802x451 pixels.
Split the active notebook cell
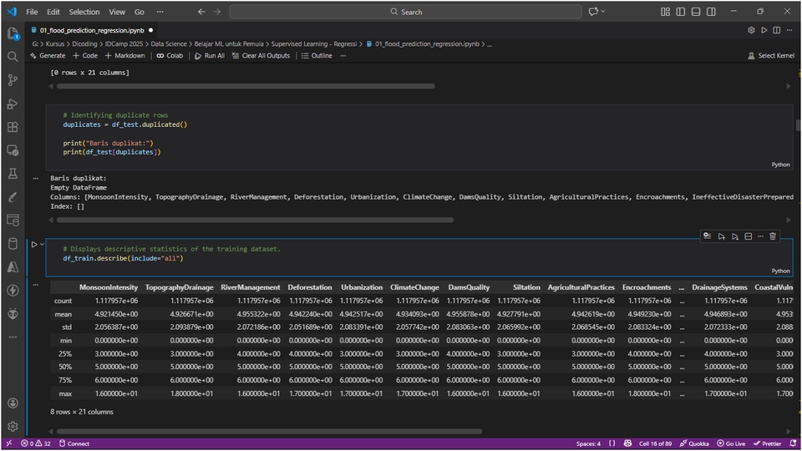coord(748,236)
